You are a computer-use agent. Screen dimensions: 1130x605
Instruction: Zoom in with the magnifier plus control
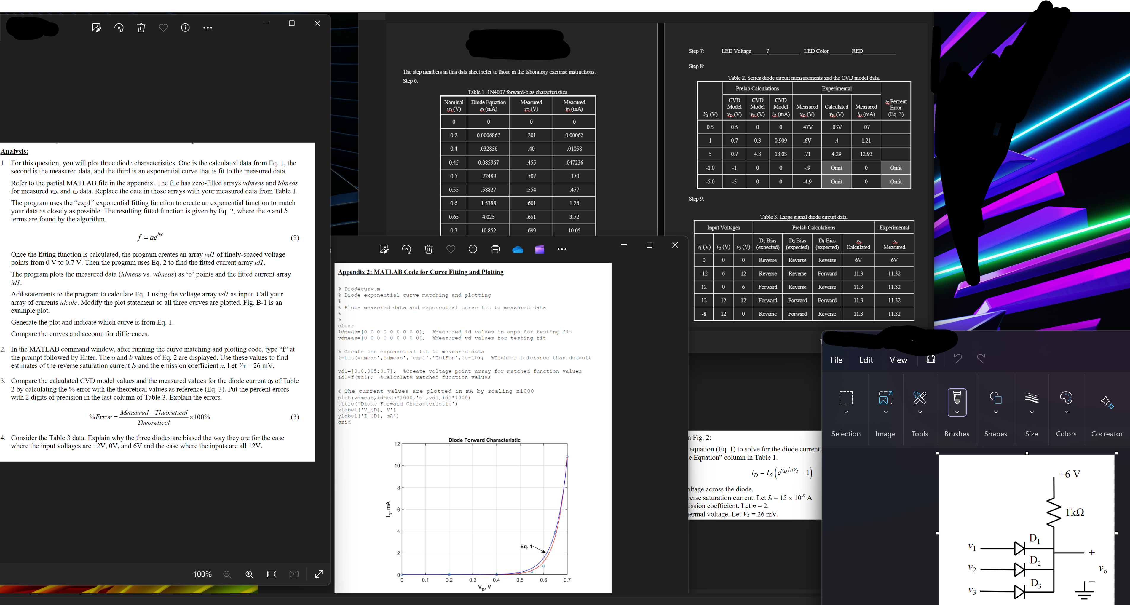[x=249, y=574]
